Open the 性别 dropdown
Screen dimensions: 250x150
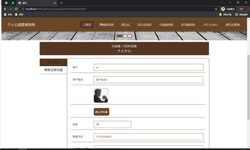[113, 124]
